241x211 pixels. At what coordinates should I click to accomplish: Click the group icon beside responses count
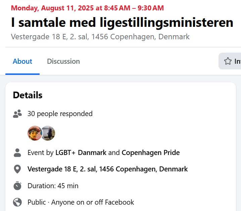(x=17, y=114)
